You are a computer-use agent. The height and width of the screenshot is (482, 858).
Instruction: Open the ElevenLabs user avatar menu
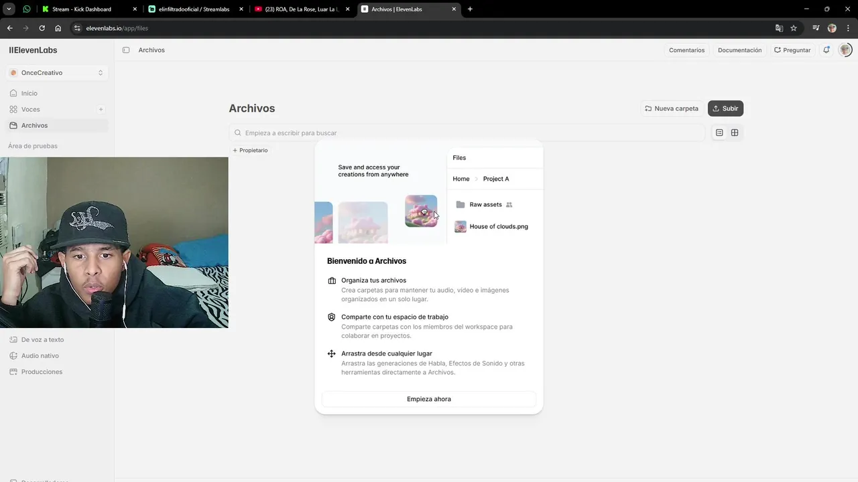coord(845,50)
